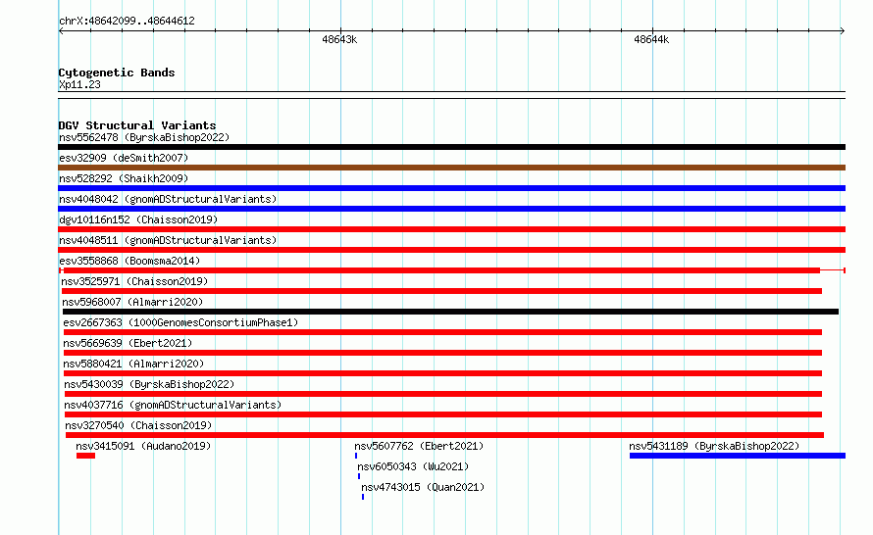Click the ruler's left arrowhead
Screen dimensions: 873x535
click(61, 30)
